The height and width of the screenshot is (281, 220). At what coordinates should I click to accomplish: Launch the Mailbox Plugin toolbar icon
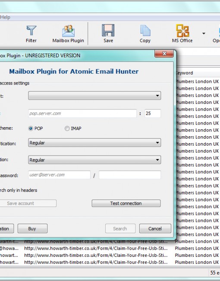(x=68, y=34)
